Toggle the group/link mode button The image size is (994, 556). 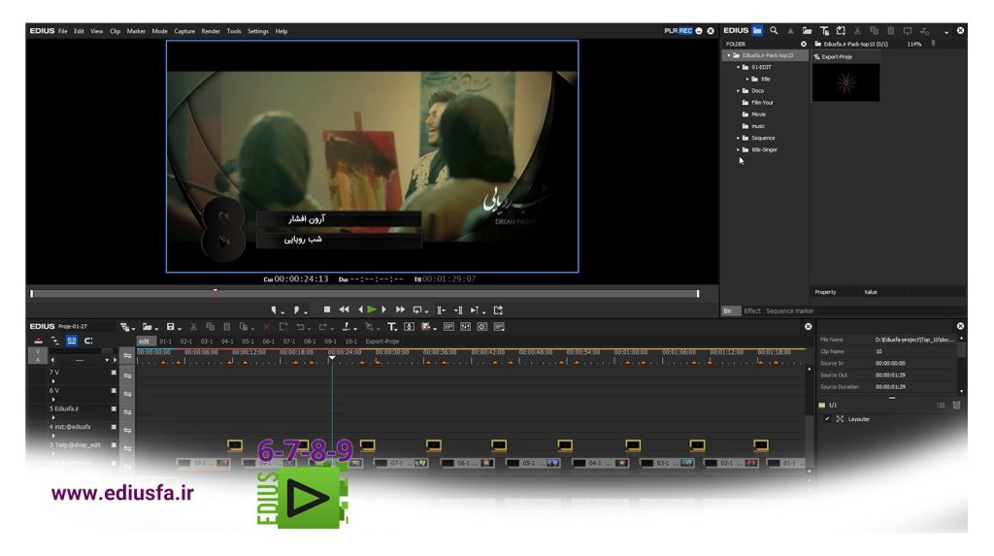(x=72, y=342)
